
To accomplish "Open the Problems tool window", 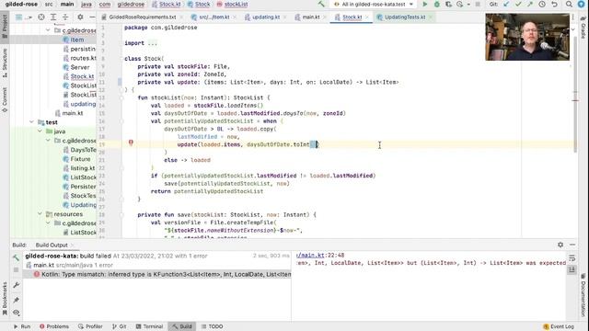I will pyautogui.click(x=54, y=326).
